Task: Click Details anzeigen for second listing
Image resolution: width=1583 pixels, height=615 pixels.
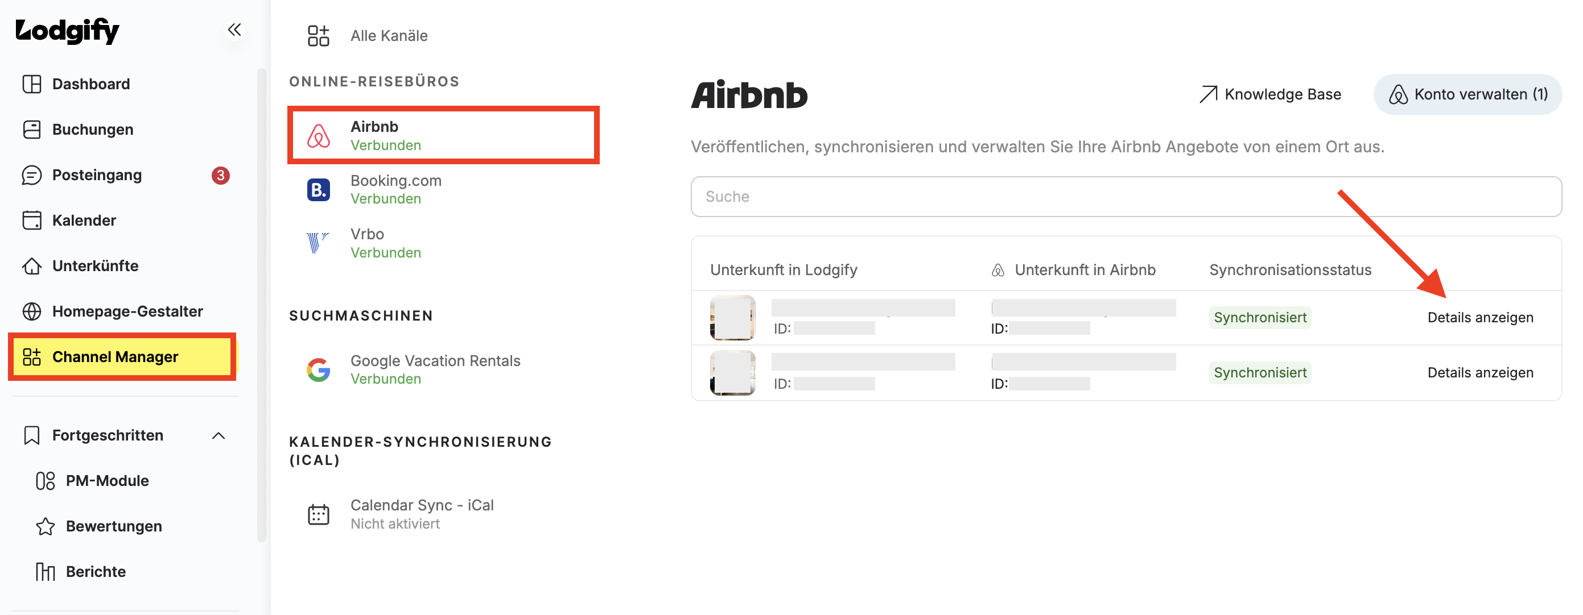Action: coord(1480,372)
